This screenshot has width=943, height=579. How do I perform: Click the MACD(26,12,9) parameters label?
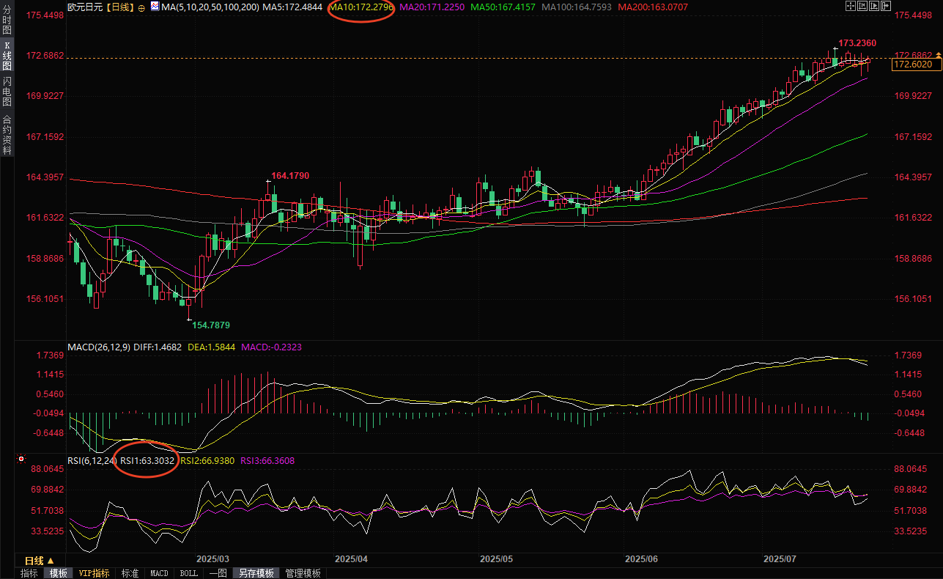[98, 347]
